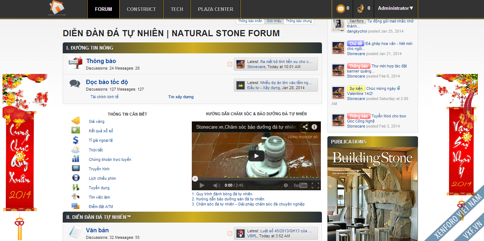
Task: Open latest post Ra mắt bộ tính tiền xu
Action: pos(286,62)
